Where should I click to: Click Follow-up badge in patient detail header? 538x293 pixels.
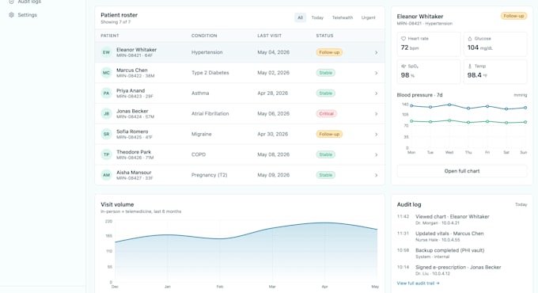[x=513, y=16]
